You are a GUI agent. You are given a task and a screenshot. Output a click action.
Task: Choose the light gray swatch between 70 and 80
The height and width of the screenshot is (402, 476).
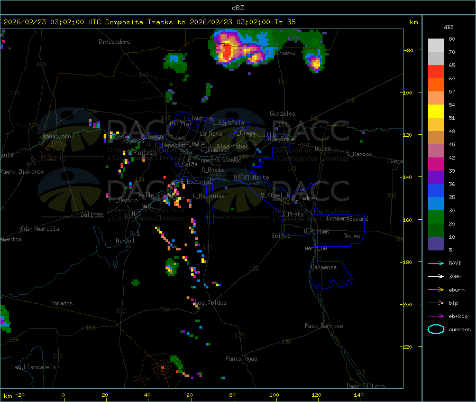click(436, 45)
